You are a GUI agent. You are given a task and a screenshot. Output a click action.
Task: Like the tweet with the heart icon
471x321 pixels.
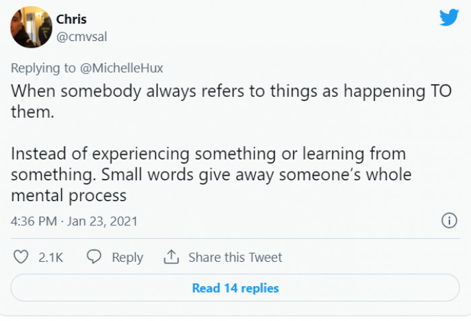(22, 257)
